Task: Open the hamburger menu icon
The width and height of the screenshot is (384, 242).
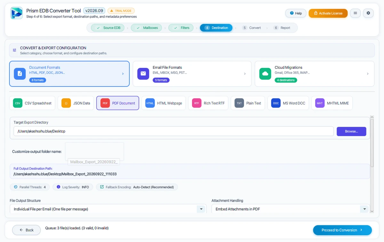Action: 355,13
